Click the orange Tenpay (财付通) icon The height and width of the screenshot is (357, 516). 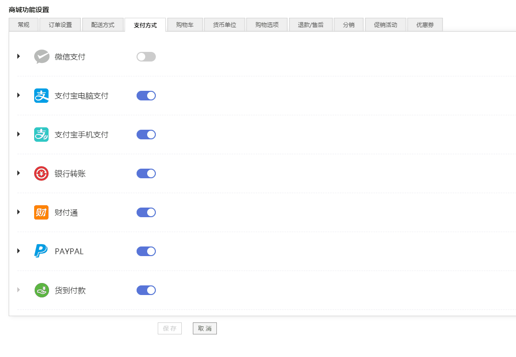(x=41, y=212)
